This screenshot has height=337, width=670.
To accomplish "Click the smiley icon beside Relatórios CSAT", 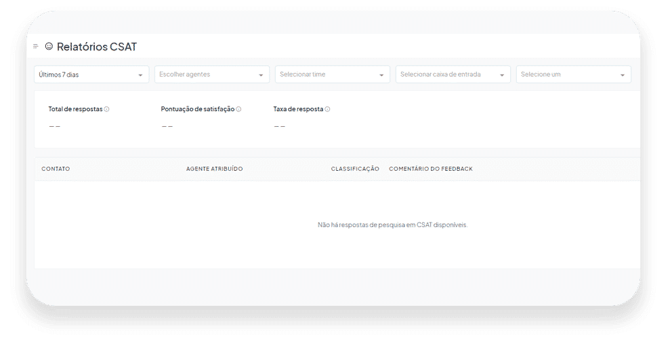I will click(49, 46).
